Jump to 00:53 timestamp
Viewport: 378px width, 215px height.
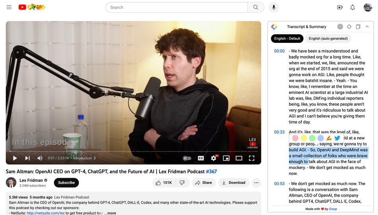click(279, 184)
